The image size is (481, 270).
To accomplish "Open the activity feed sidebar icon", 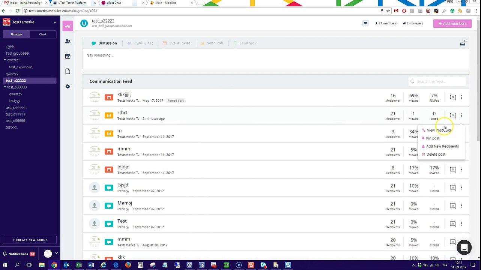I will tap(68, 26).
